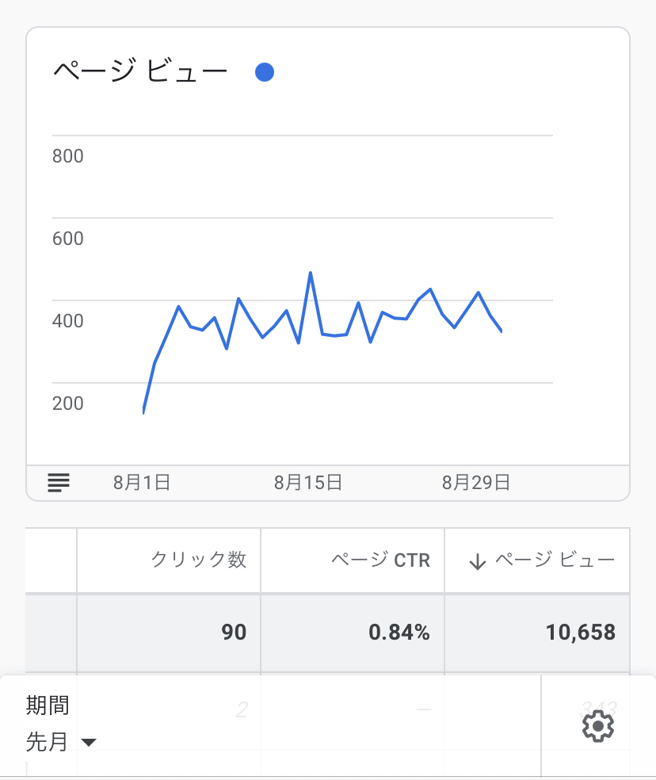Select the total CTR value 0.84%
656x780 pixels.
click(399, 632)
